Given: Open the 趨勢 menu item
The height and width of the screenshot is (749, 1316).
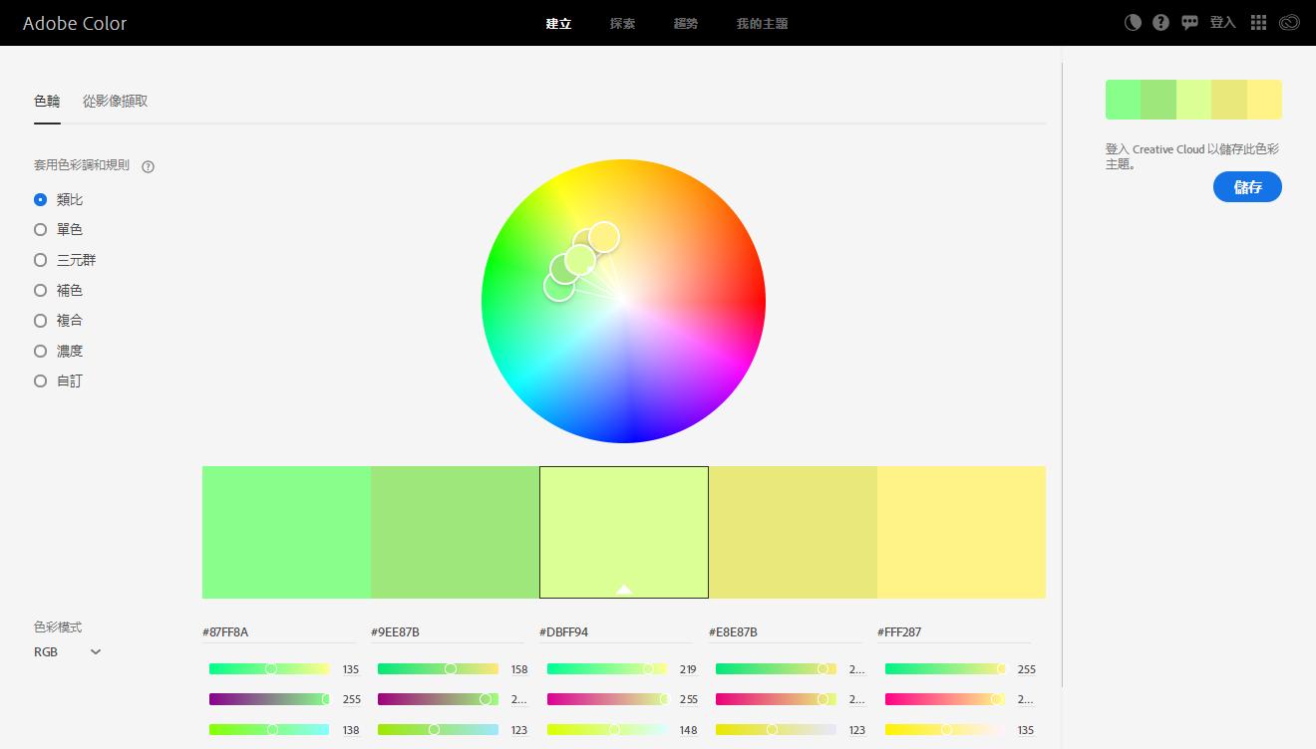Looking at the screenshot, I should [686, 23].
